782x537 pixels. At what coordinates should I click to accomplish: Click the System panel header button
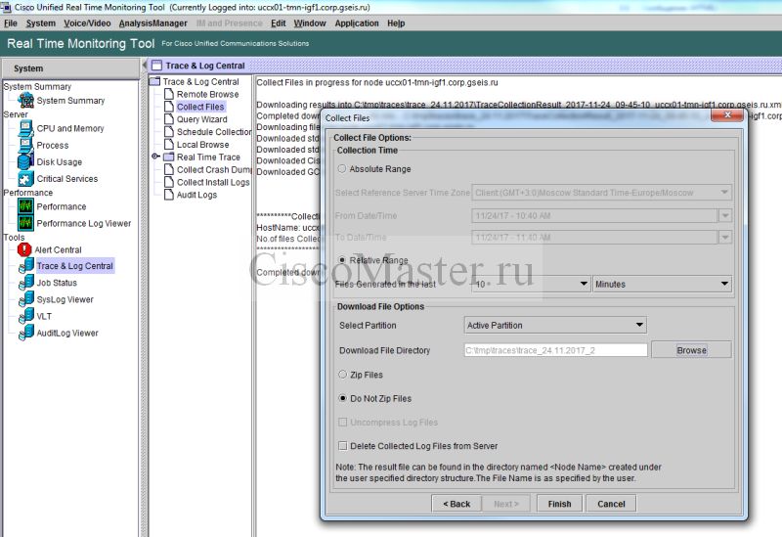[x=70, y=68]
